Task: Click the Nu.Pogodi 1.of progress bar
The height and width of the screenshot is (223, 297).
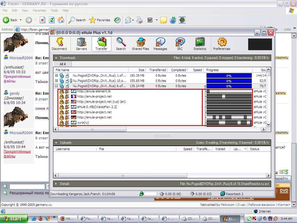Action: click(x=229, y=76)
